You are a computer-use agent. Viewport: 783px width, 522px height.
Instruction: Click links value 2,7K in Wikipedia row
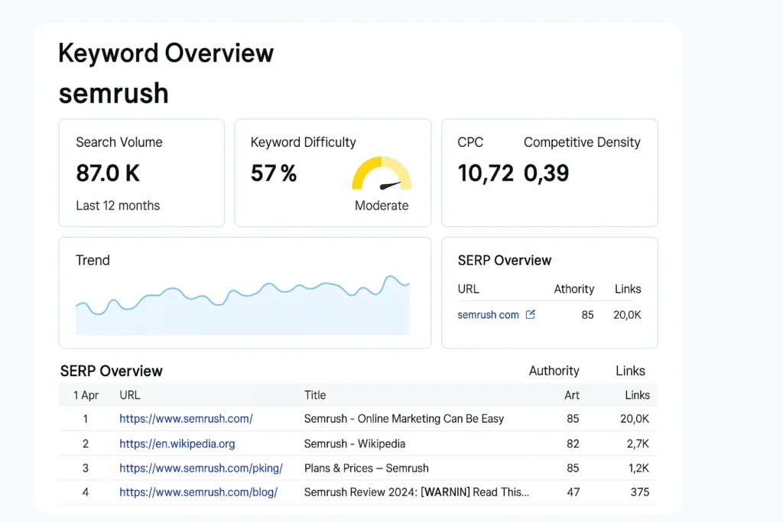[x=638, y=443]
